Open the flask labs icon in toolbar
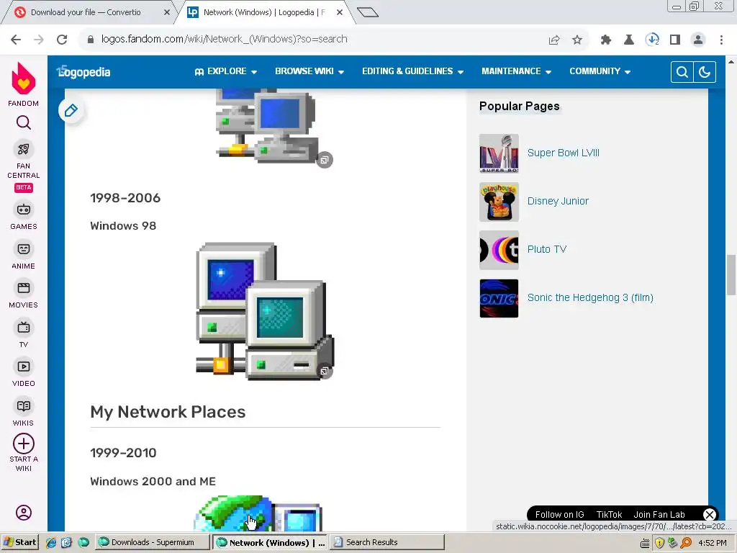 point(629,40)
